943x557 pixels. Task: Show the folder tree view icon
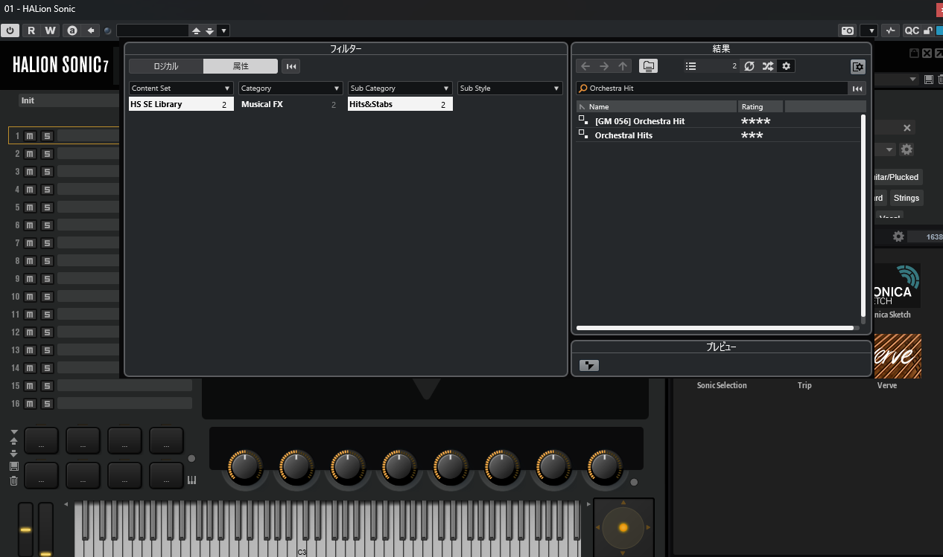point(648,66)
